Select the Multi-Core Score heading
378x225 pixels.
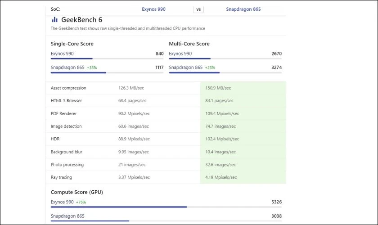189,44
